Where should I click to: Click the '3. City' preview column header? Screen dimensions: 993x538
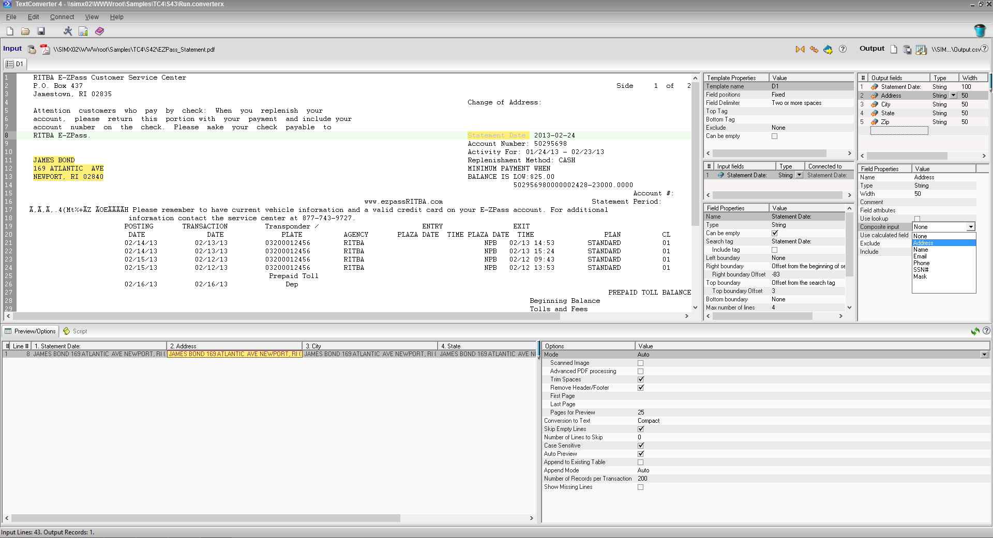pos(370,346)
